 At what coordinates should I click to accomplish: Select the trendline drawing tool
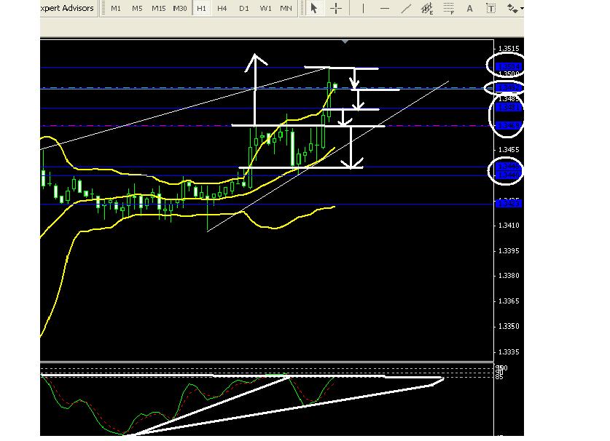pyautogui.click(x=406, y=9)
